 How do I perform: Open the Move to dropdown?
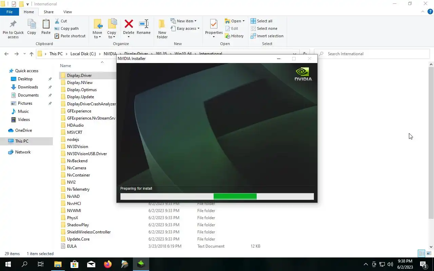coord(97,37)
